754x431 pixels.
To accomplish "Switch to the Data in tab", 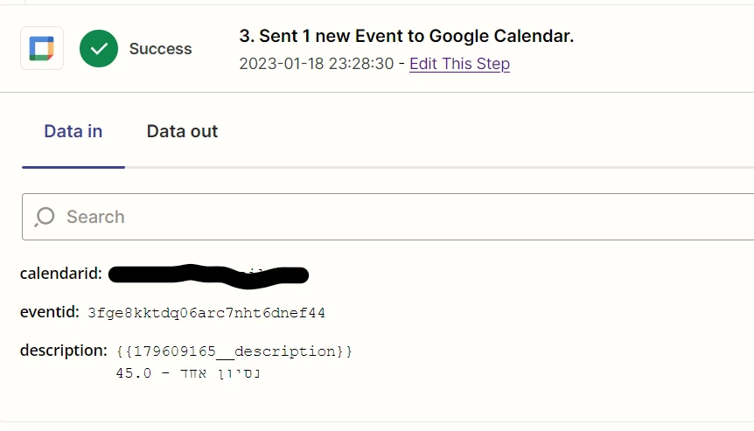I will click(x=73, y=132).
